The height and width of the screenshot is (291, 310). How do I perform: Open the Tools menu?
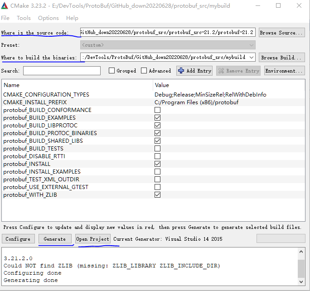[x=24, y=18]
